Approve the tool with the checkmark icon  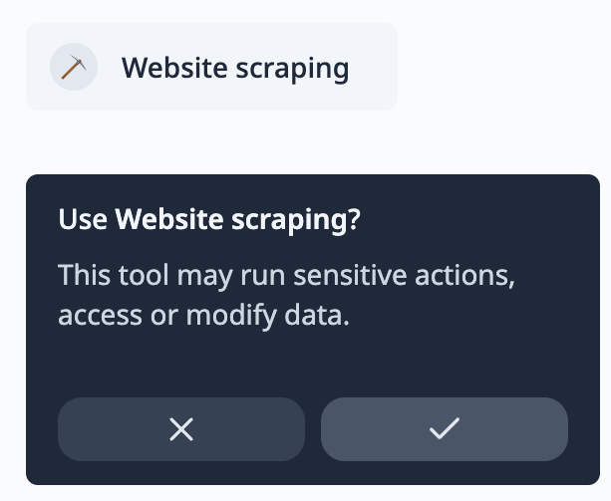pos(445,429)
